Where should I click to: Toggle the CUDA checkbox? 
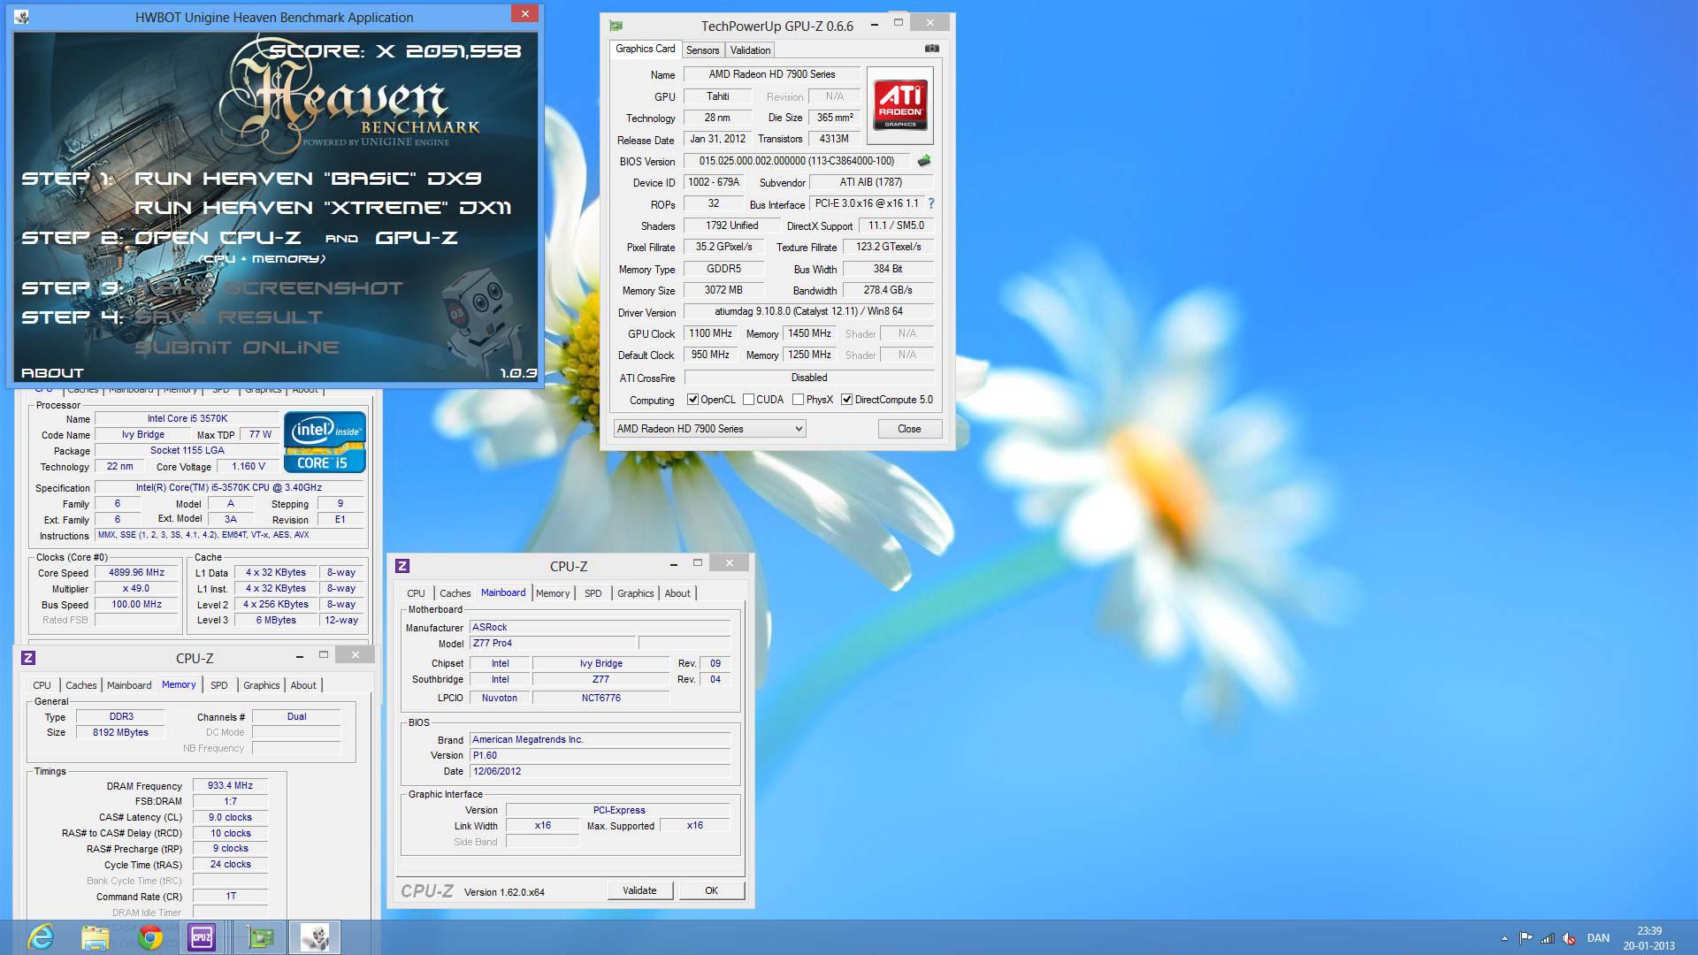tap(749, 400)
